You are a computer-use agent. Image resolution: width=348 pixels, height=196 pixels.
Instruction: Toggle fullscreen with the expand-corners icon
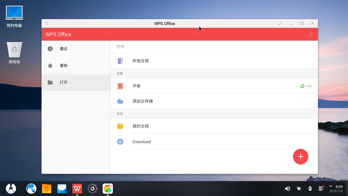click(x=280, y=23)
